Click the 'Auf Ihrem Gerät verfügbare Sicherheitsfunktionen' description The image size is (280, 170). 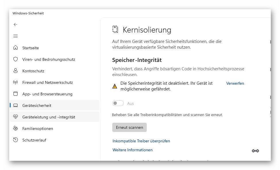click(167, 44)
